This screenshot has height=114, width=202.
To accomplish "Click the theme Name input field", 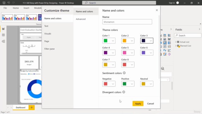I will [x=127, y=22].
